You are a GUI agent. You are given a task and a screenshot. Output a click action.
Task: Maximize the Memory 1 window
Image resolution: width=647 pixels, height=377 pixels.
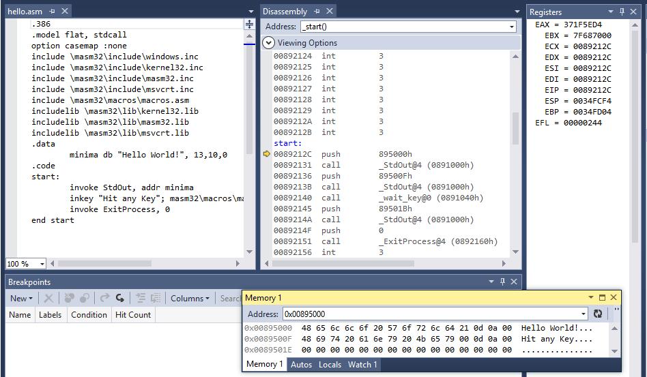point(602,297)
